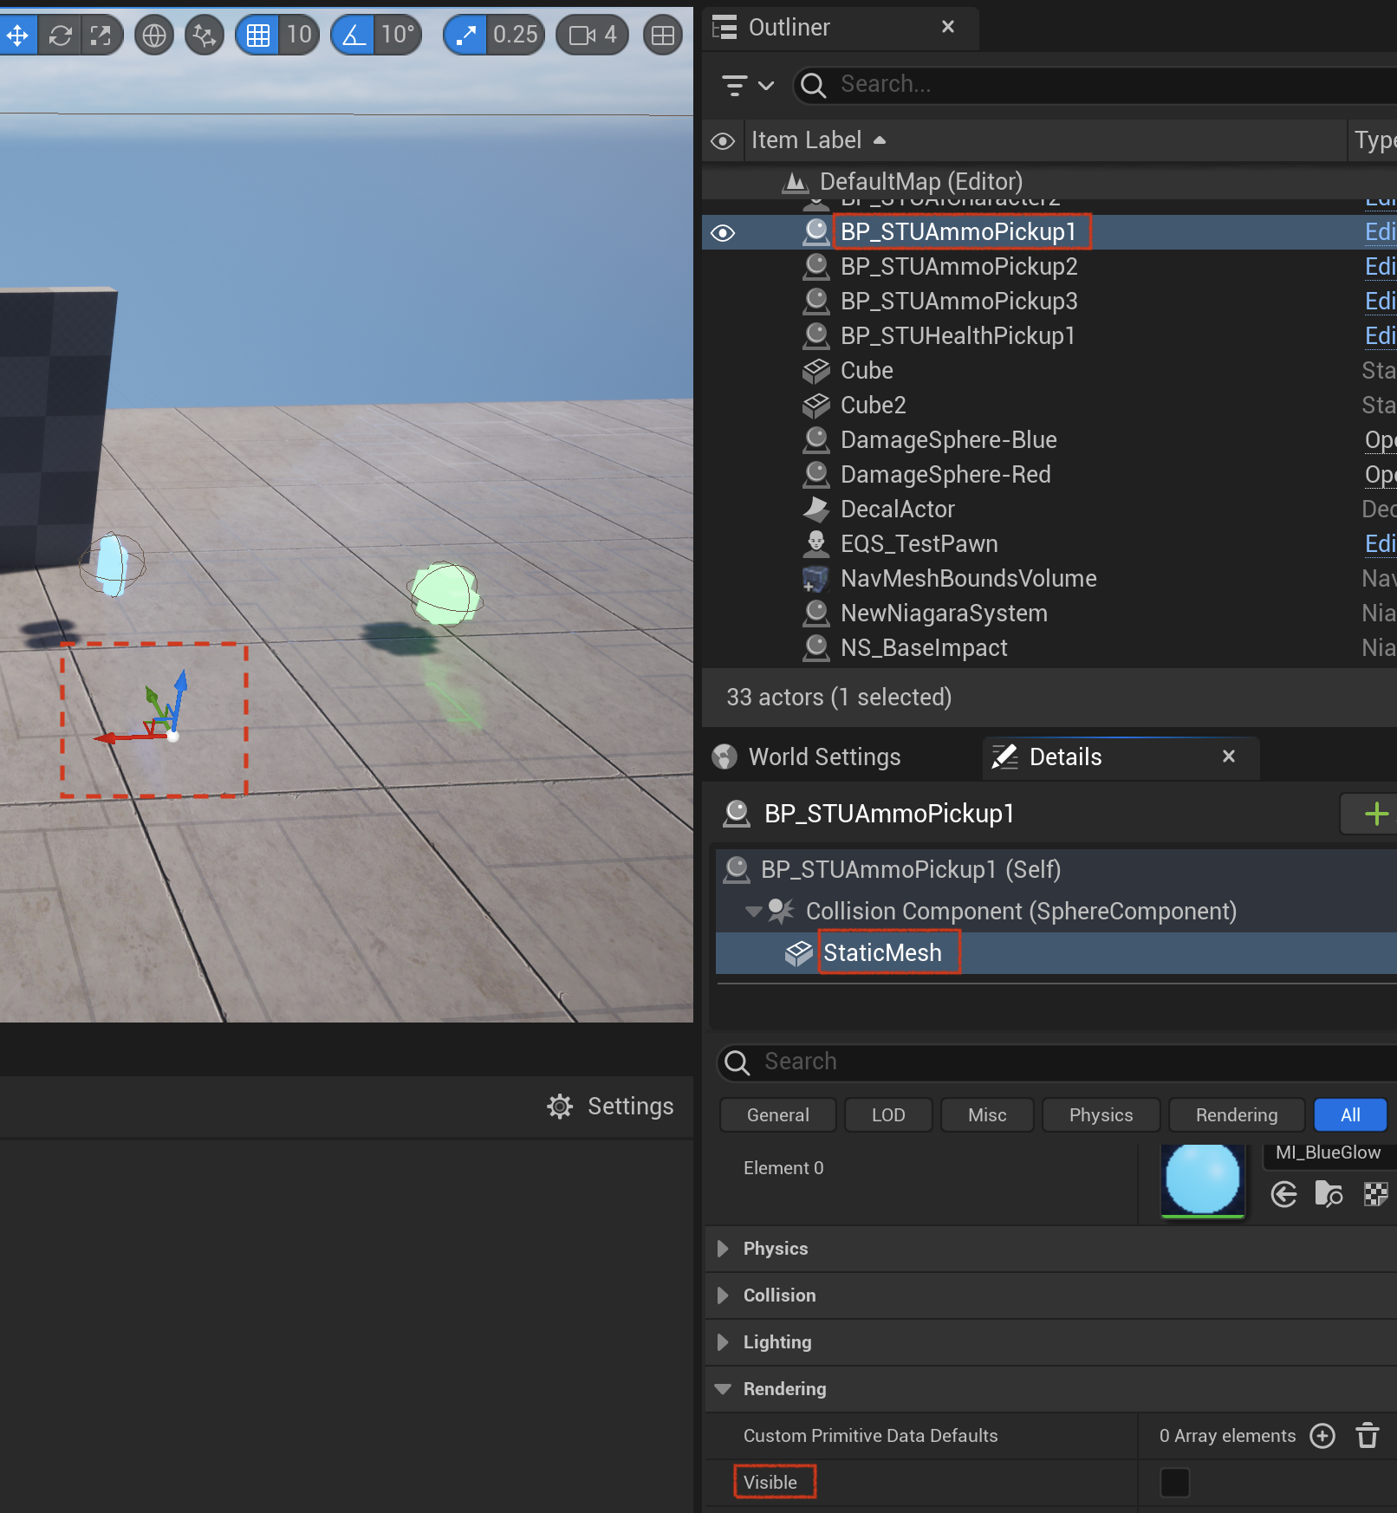This screenshot has height=1513, width=1397.
Task: Delete Custom Primitive Data array elements
Action: [x=1368, y=1436]
